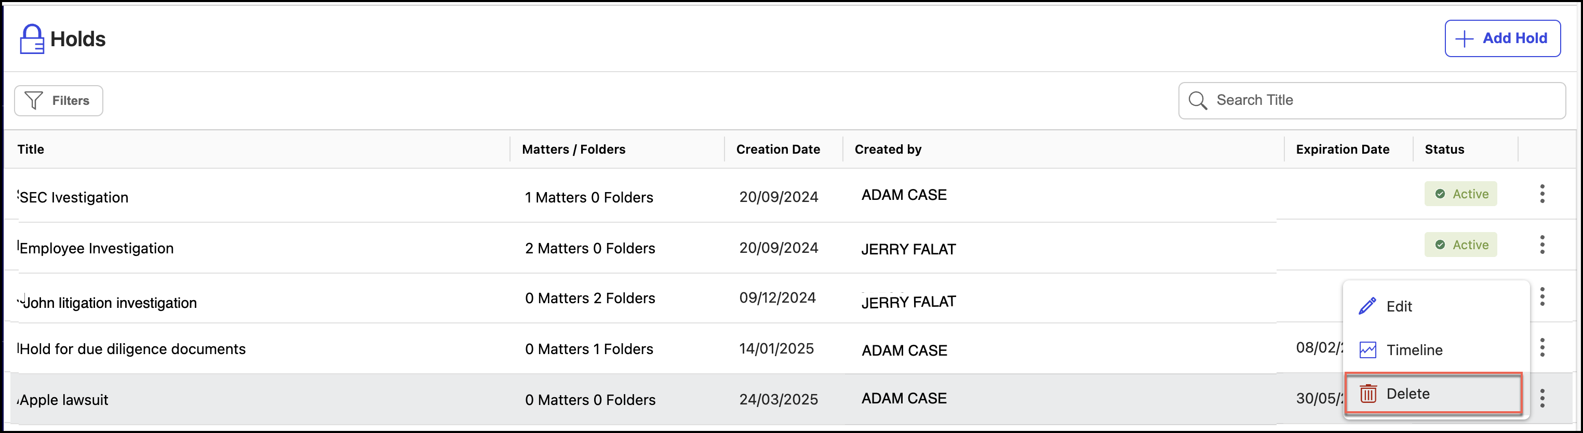
Task: Select Edit from the context menu
Action: (x=1399, y=306)
